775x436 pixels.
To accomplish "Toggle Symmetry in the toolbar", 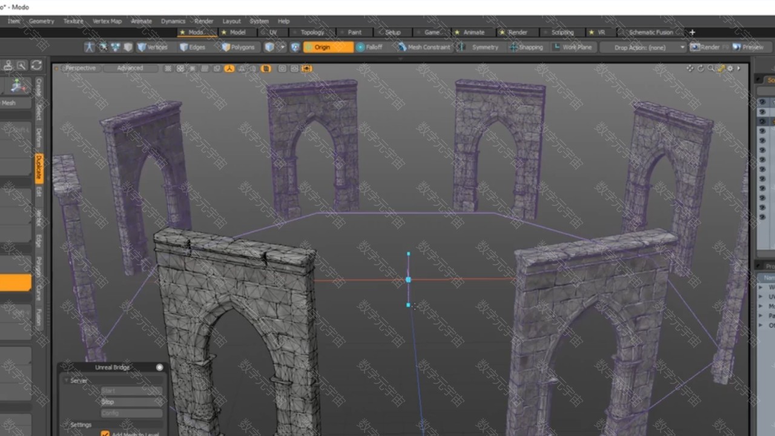I will pos(479,47).
